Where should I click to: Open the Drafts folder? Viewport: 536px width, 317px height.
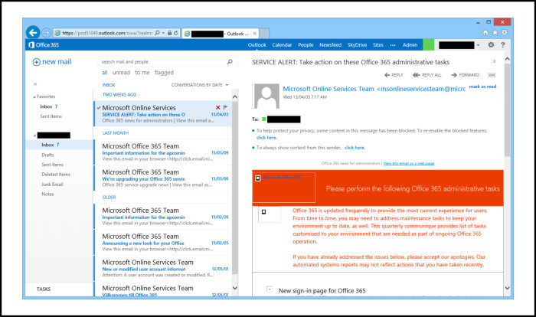pyautogui.click(x=47, y=155)
